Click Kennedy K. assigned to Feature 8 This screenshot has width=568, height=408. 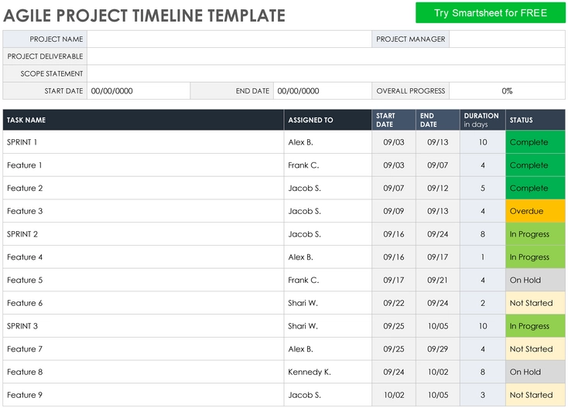328,372
